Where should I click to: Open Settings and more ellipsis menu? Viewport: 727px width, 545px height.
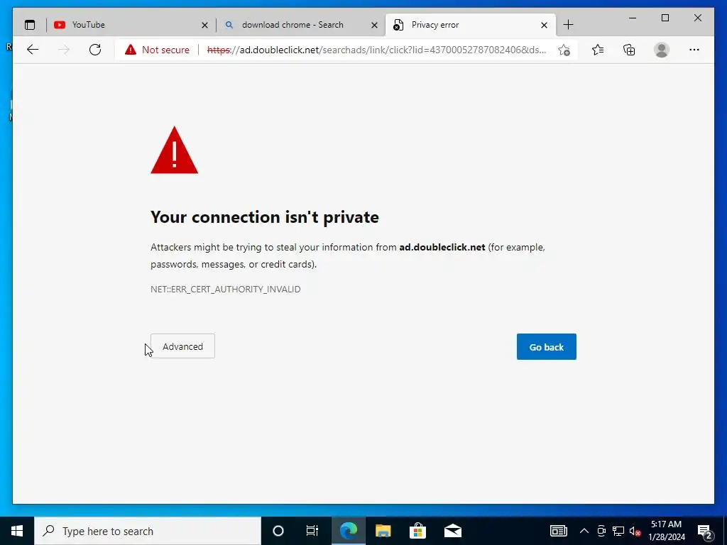694,50
